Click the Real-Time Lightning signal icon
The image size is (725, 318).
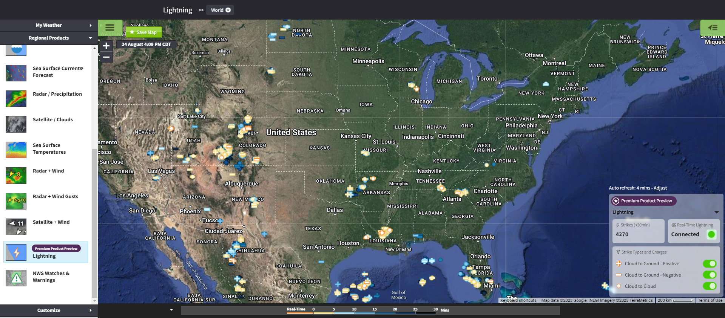pos(674,225)
